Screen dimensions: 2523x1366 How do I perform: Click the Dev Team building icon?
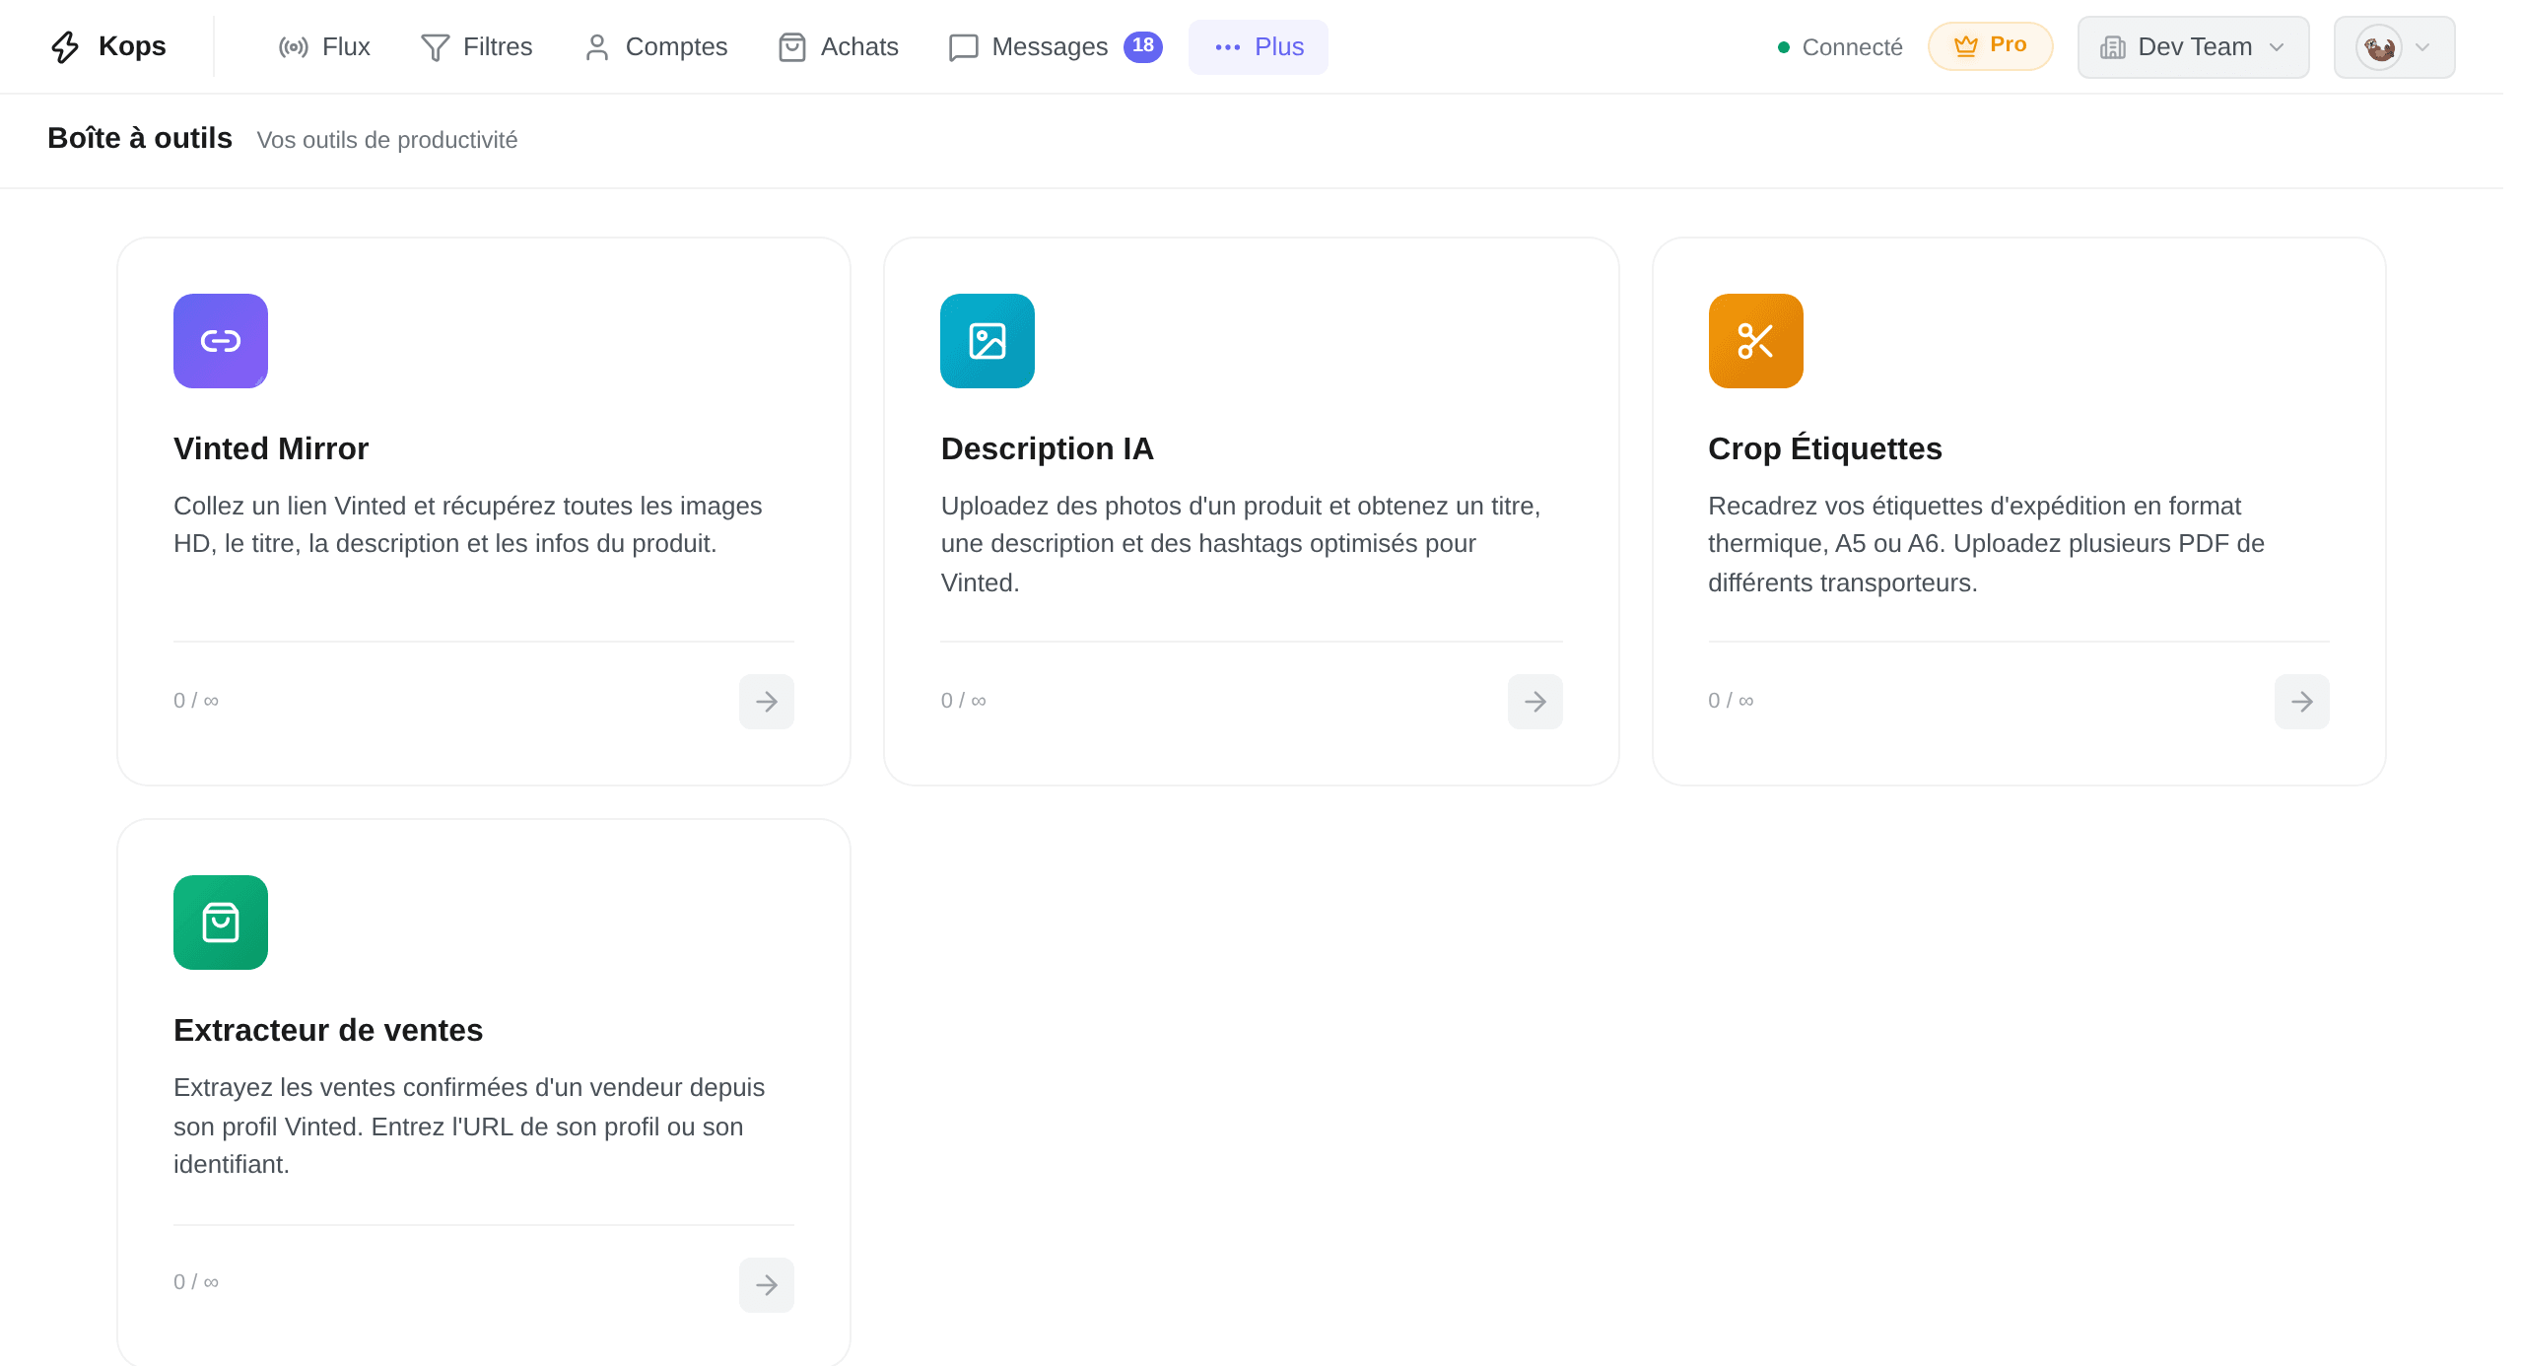[2113, 47]
